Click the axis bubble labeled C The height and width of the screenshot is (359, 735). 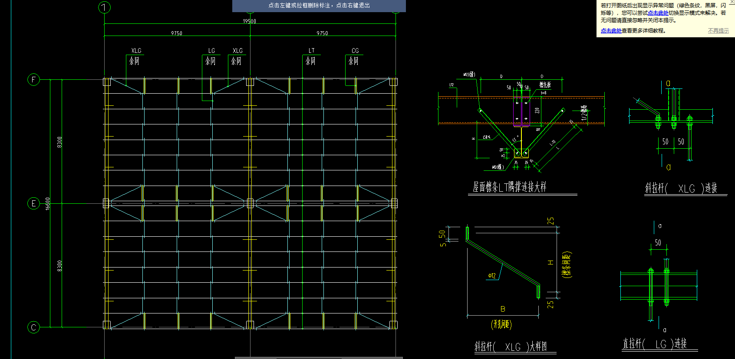pyautogui.click(x=33, y=327)
